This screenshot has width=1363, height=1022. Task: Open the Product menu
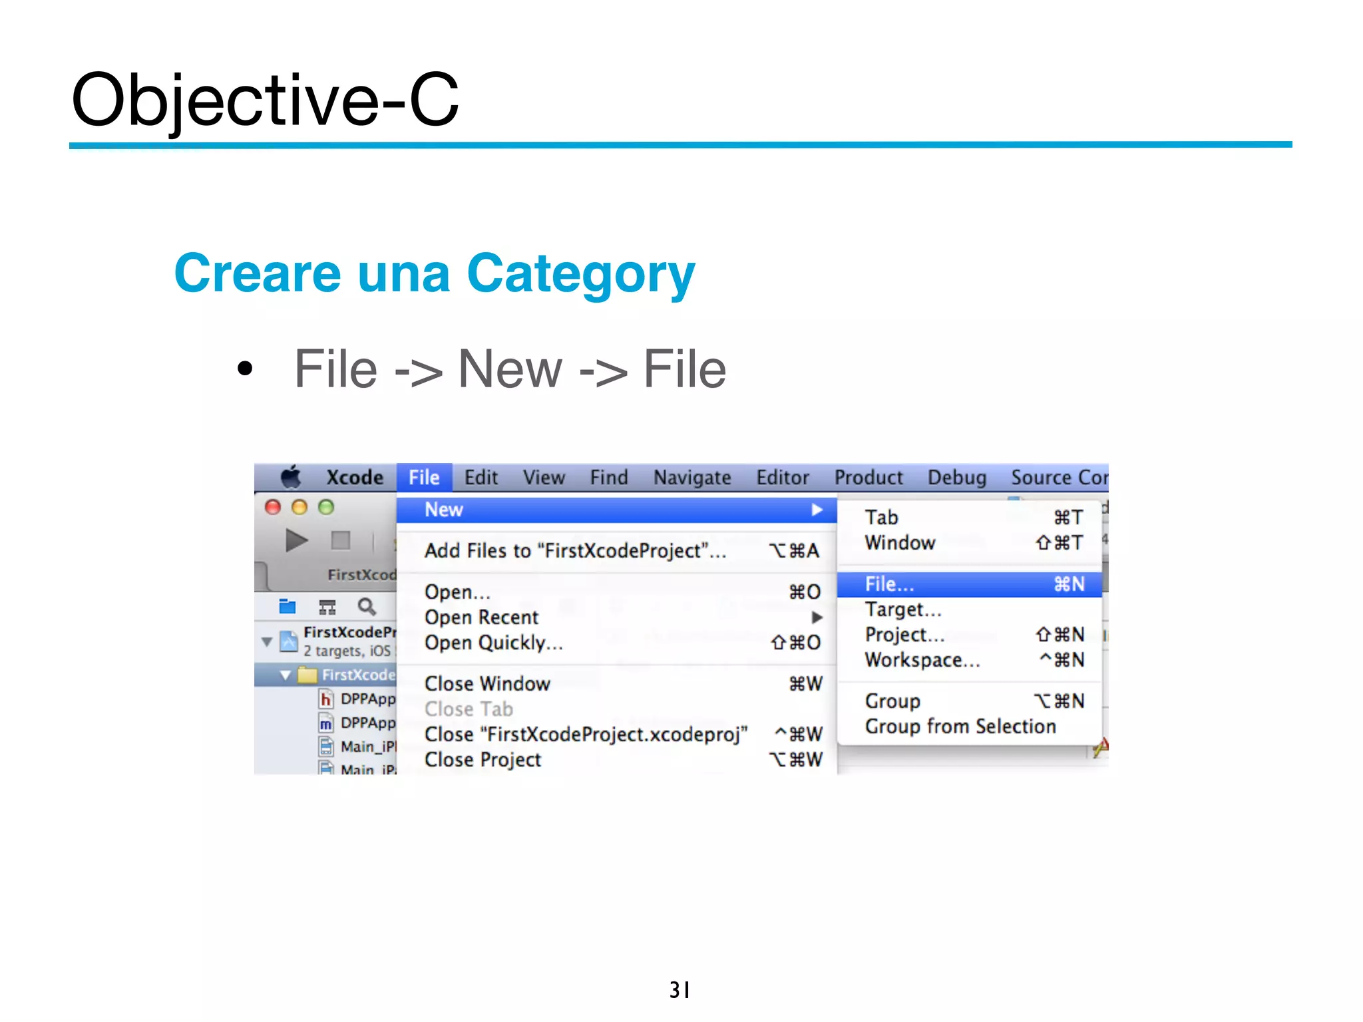(x=869, y=477)
